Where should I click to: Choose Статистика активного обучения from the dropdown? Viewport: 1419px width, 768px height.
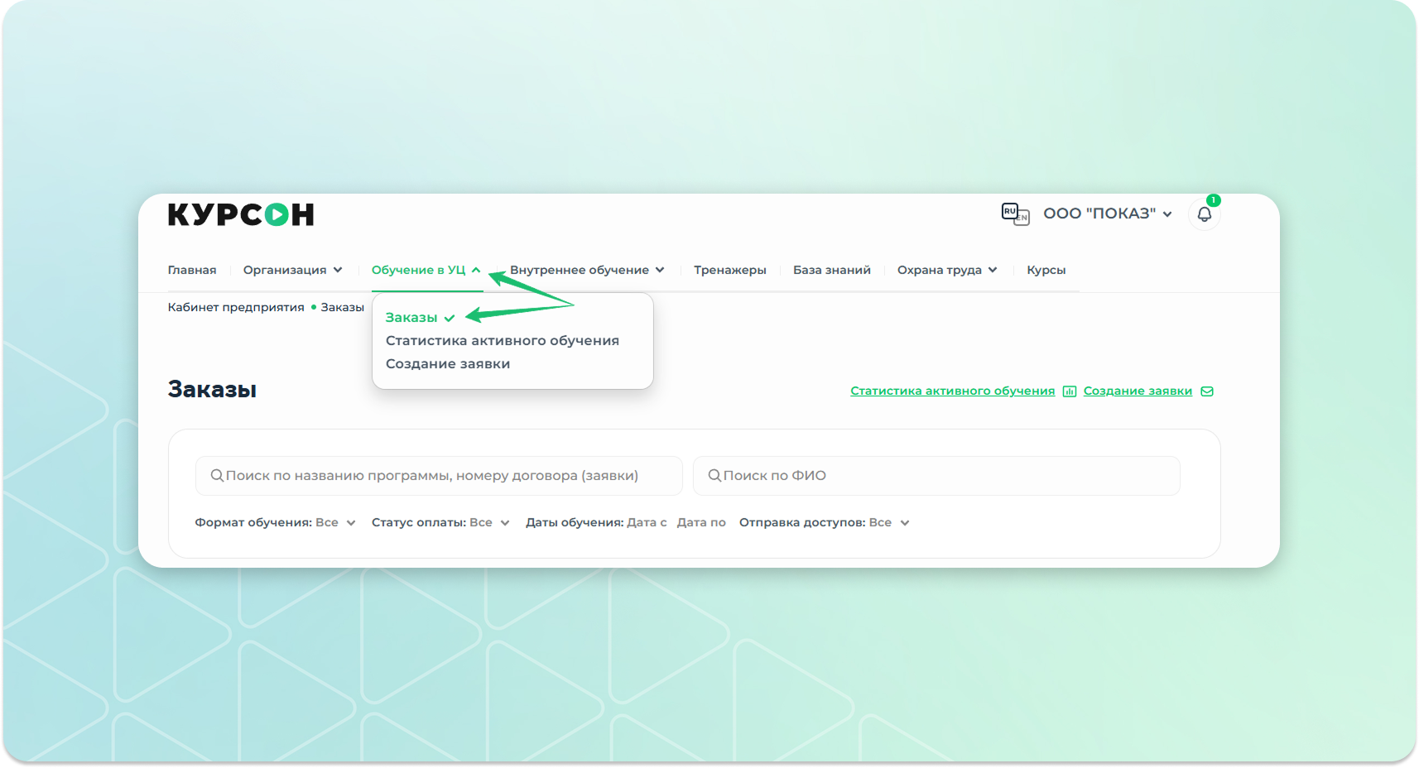coord(502,341)
